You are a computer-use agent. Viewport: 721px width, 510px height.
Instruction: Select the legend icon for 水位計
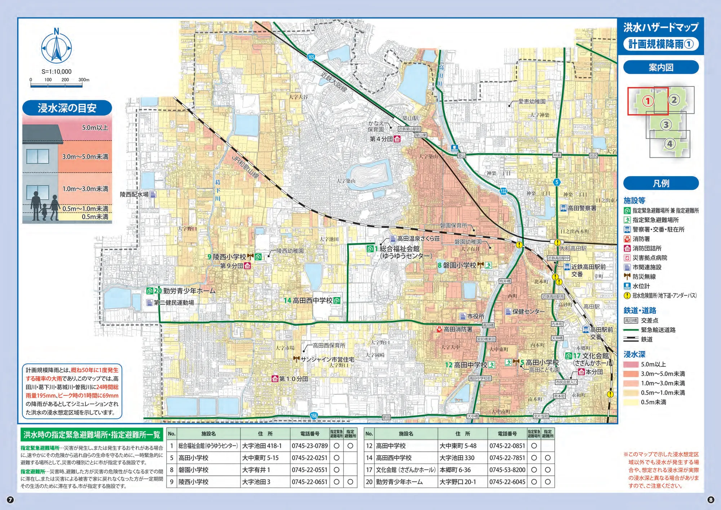tap(627, 286)
